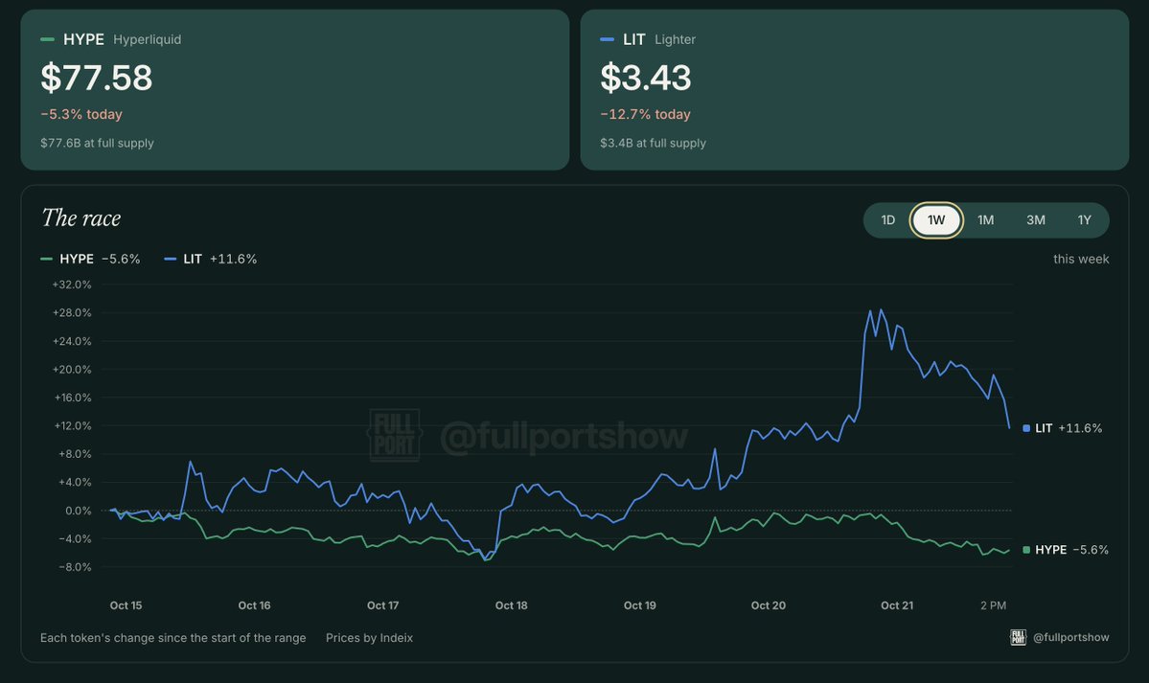The width and height of the screenshot is (1149, 683).
Task: Click the +32.0% y-axis label
Action: tap(72, 285)
